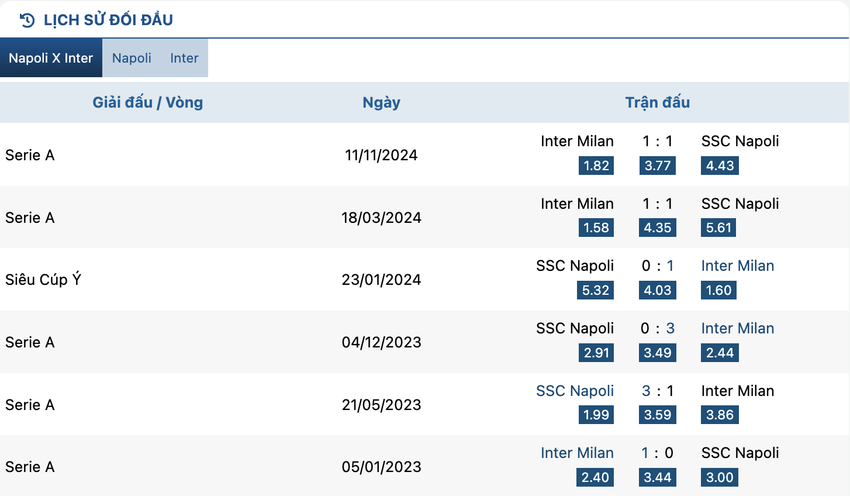The height and width of the screenshot is (496, 850).
Task: Click SSC Napoli in the 21/05/2023 match
Action: pos(575,391)
